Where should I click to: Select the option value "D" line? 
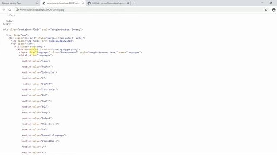[x=34, y=147]
